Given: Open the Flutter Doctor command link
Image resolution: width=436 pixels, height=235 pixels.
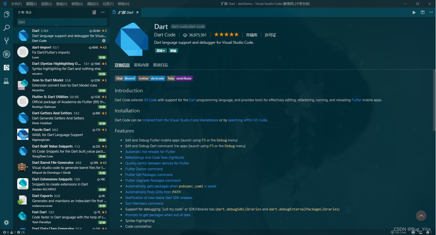Looking at the screenshot, I should pyautogui.click(x=144, y=169).
